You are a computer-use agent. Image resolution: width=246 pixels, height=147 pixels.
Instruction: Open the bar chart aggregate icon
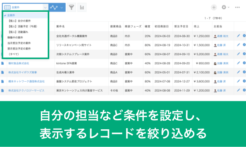(82, 7)
